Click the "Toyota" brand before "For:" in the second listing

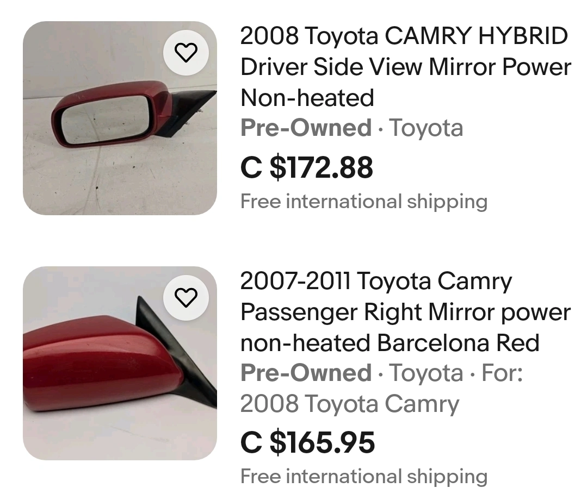tap(426, 373)
